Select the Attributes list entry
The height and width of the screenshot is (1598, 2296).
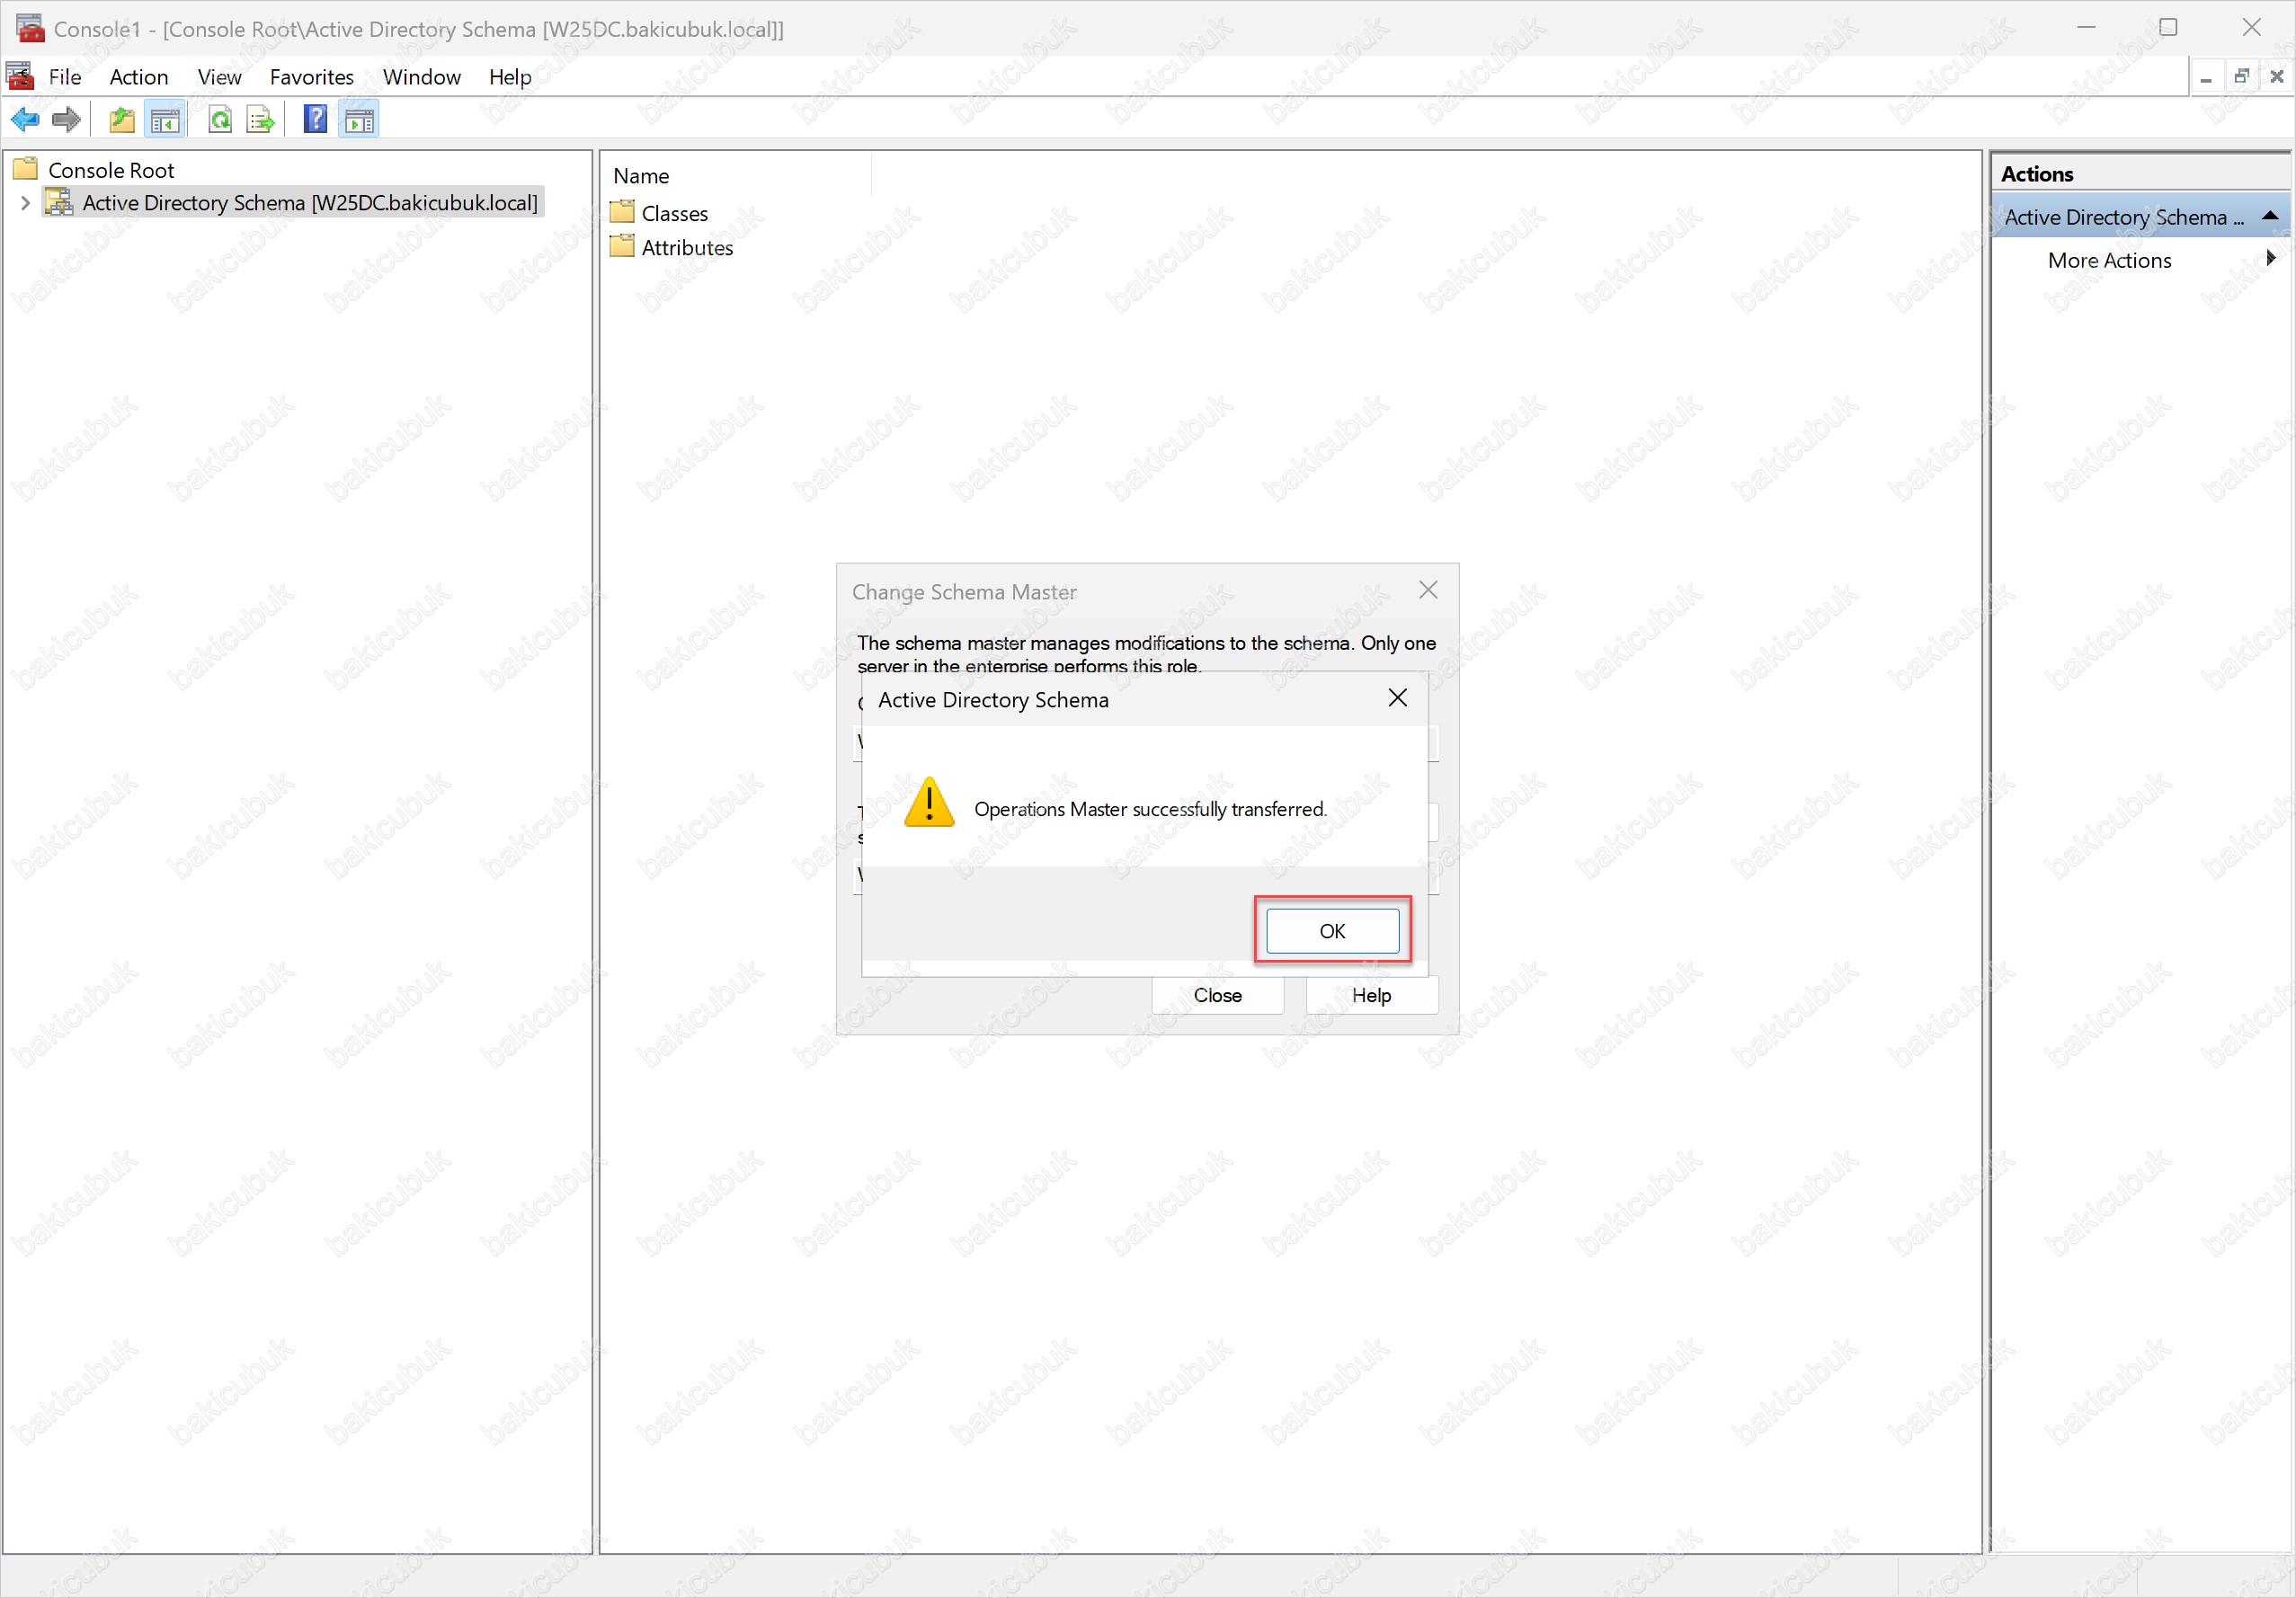(x=687, y=247)
